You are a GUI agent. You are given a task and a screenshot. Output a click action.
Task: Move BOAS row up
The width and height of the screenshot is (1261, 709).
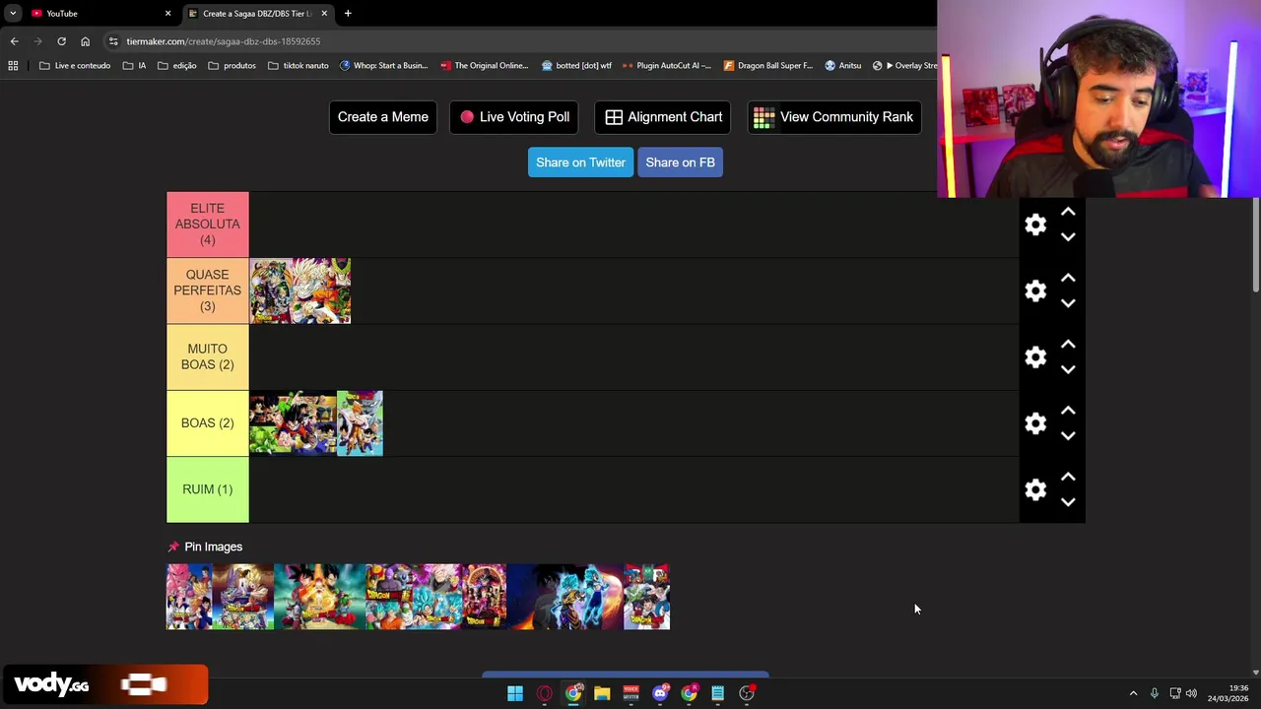[1068, 411]
